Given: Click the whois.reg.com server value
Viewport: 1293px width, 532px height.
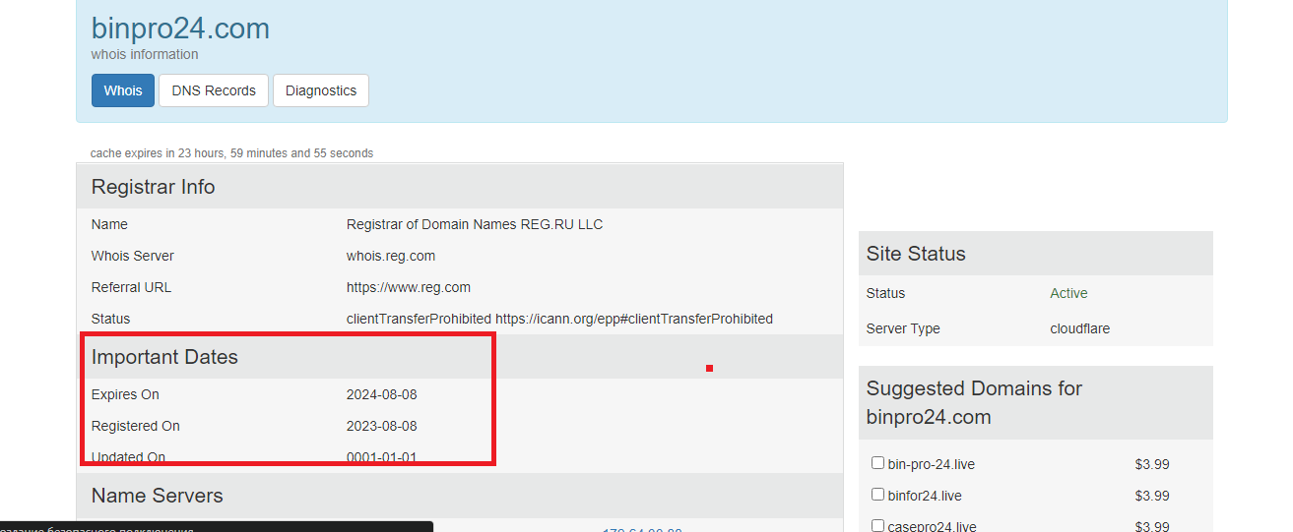Looking at the screenshot, I should click(391, 256).
